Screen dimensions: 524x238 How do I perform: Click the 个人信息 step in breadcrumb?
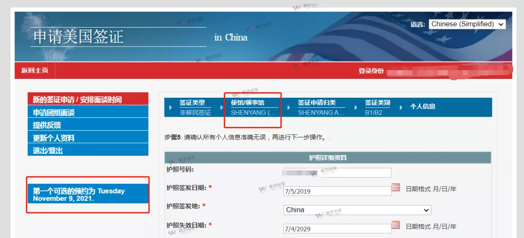[x=423, y=106]
